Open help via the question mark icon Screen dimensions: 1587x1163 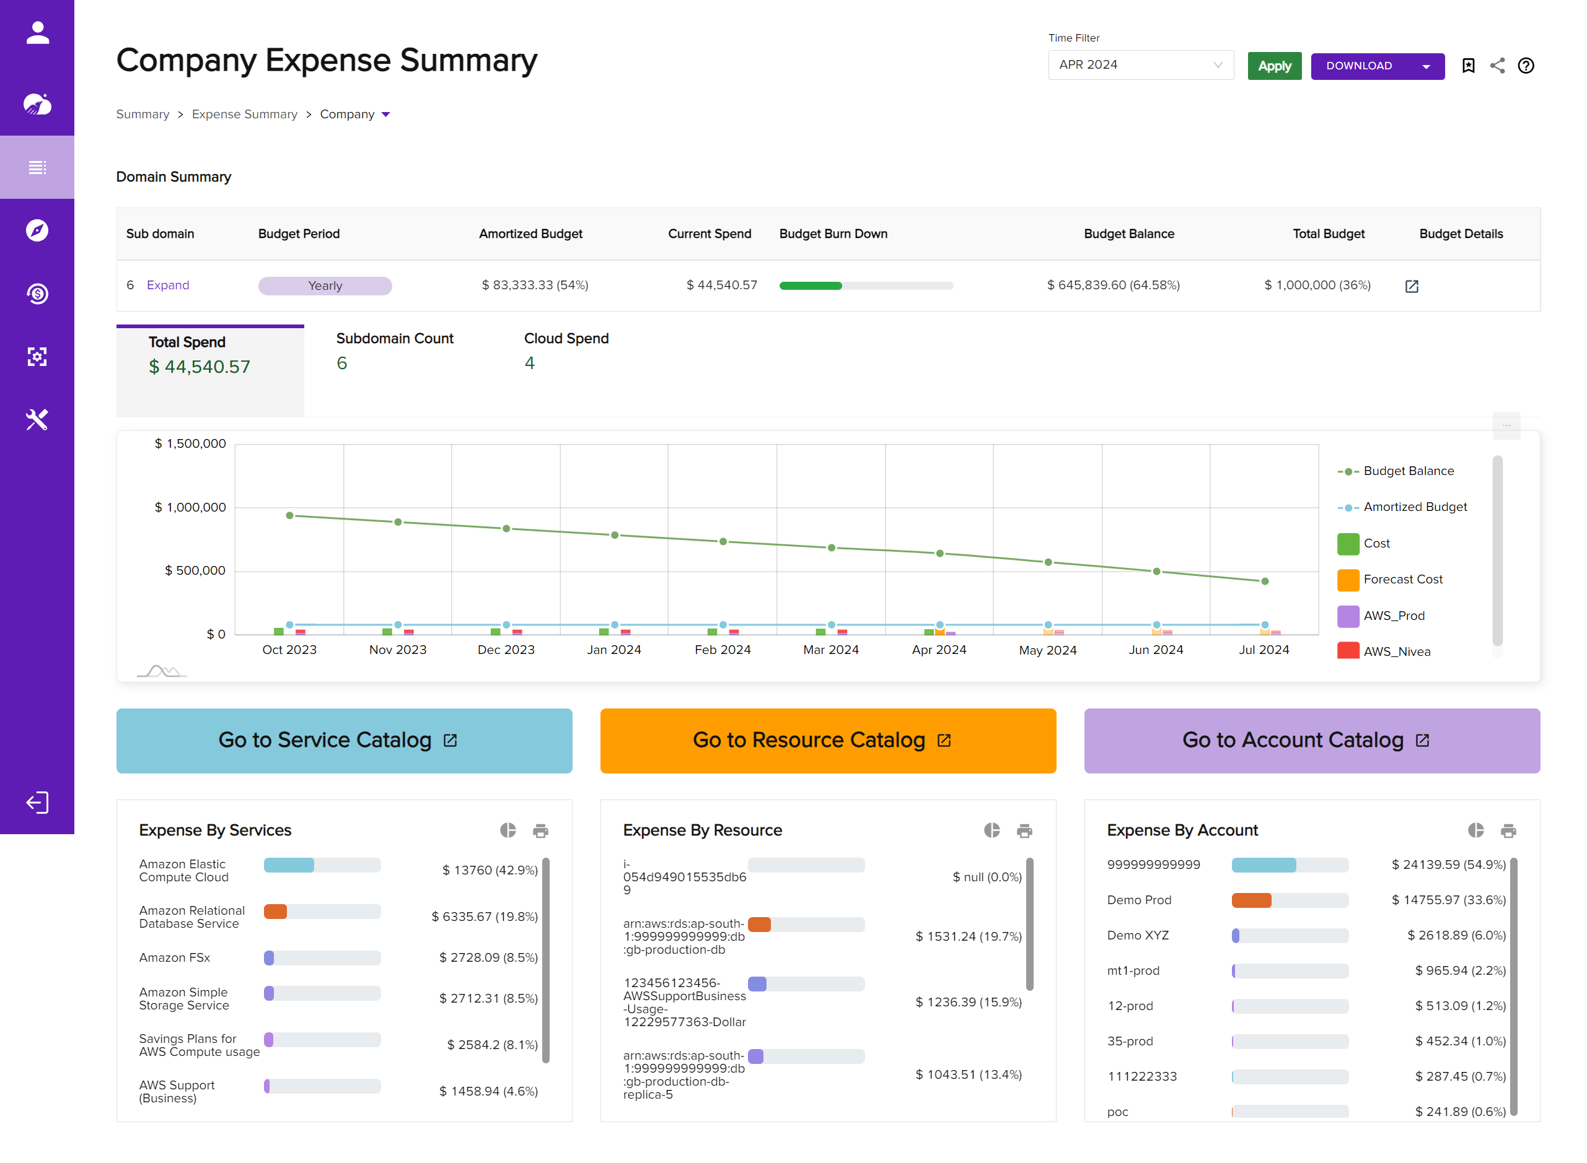coord(1526,66)
